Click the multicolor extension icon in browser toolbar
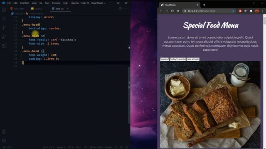 click(x=246, y=11)
